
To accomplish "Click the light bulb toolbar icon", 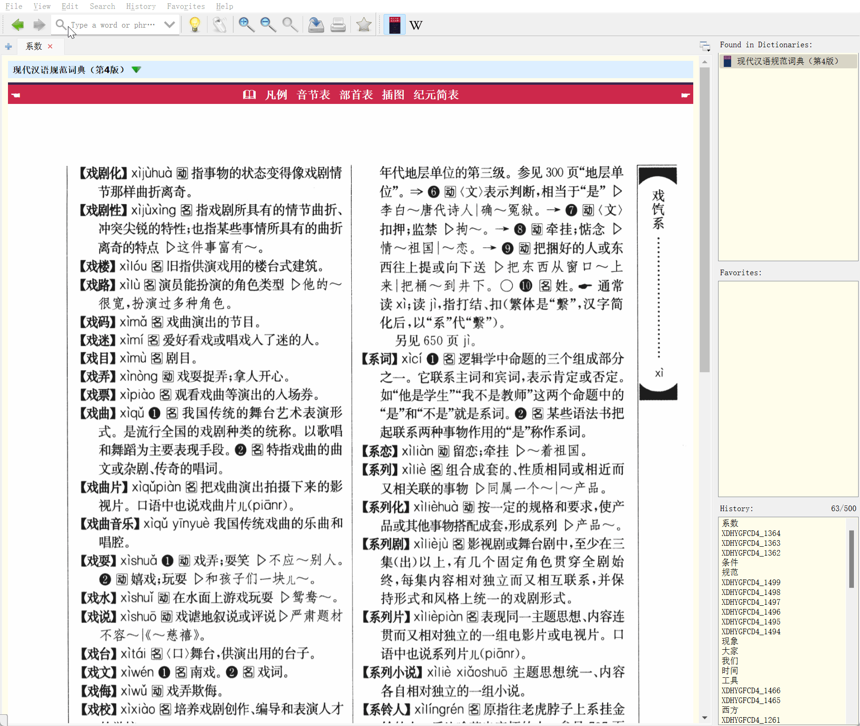I will click(x=195, y=24).
